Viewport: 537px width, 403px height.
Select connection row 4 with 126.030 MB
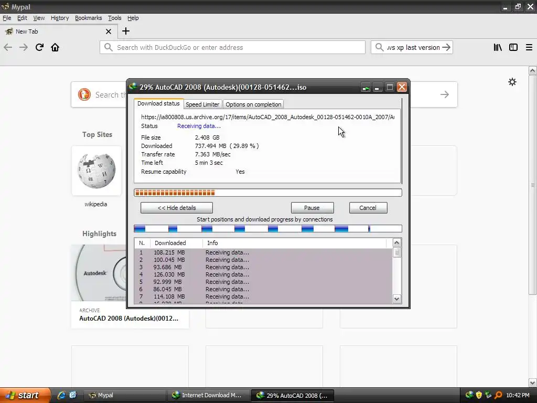[263, 274]
